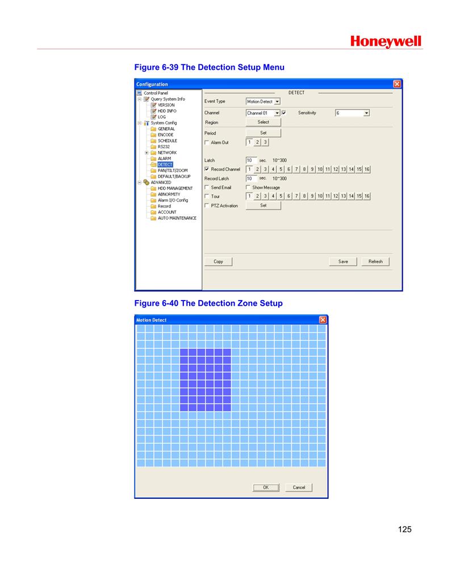Click the HDD INFO document icon
Image resolution: width=464 pixels, height=563 pixels.
click(x=153, y=111)
